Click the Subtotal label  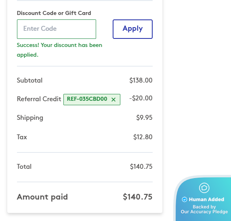[29, 80]
